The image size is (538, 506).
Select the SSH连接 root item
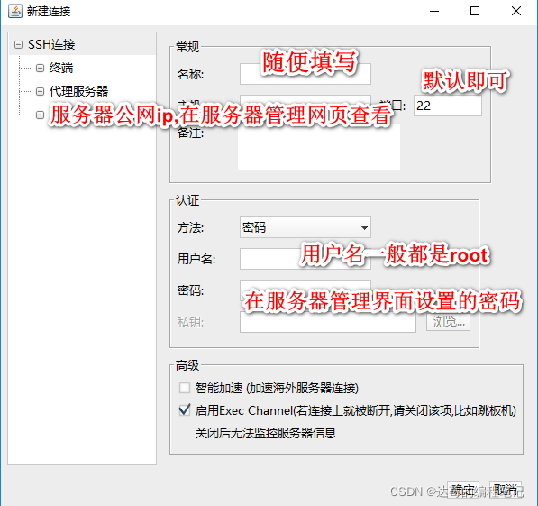(x=51, y=45)
